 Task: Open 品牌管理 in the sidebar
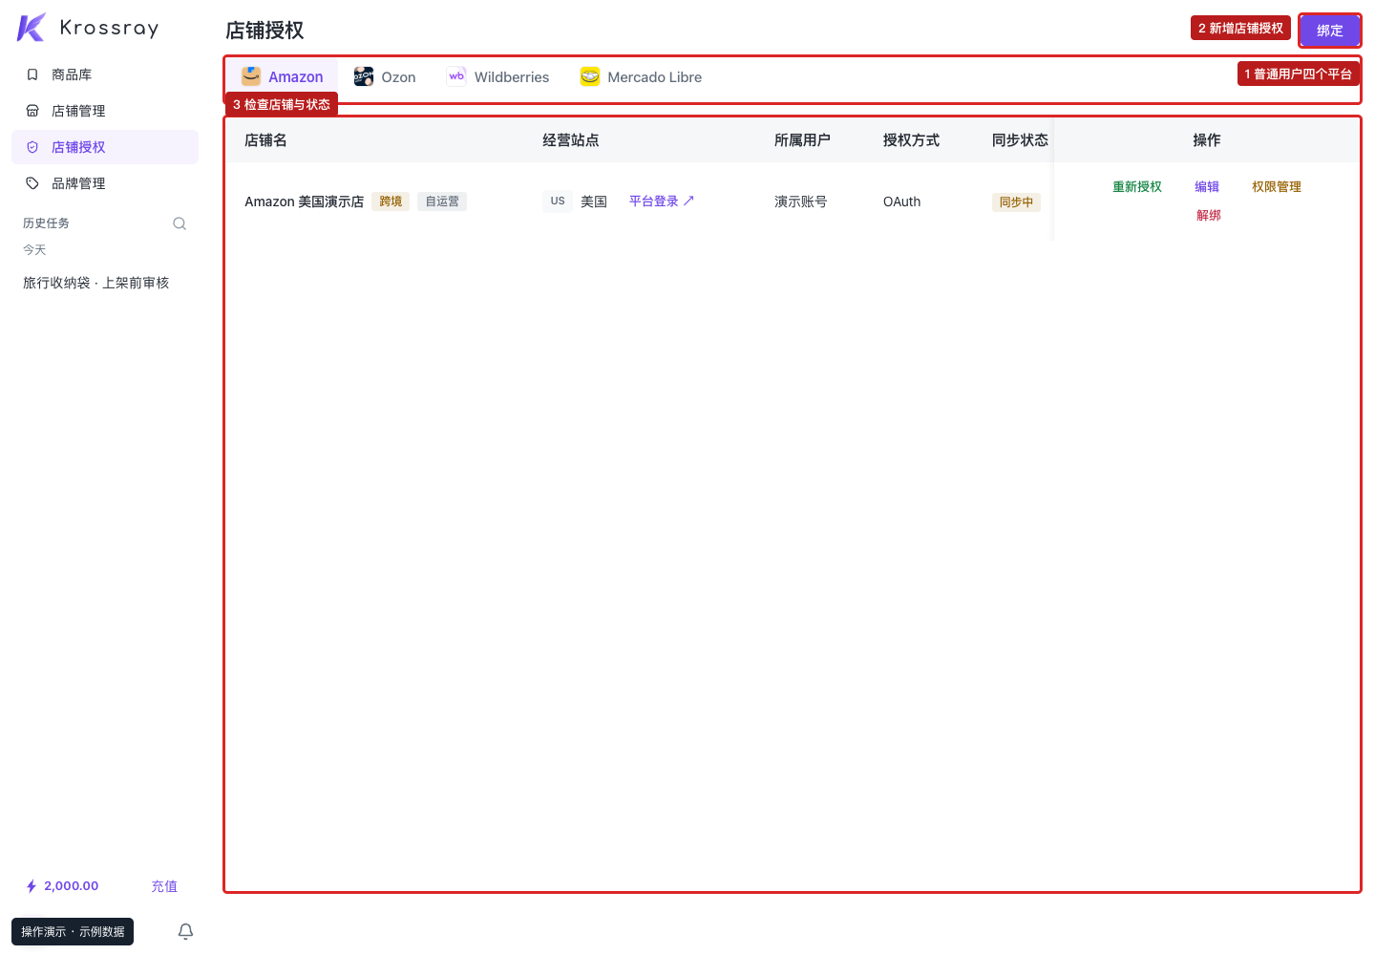click(105, 183)
